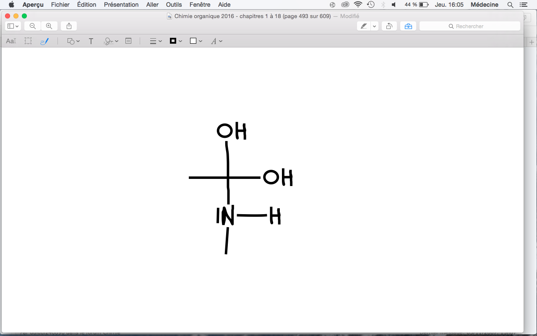Click the Chimie organique 2016 window title
Image resolution: width=537 pixels, height=336 pixels.
tap(253, 16)
